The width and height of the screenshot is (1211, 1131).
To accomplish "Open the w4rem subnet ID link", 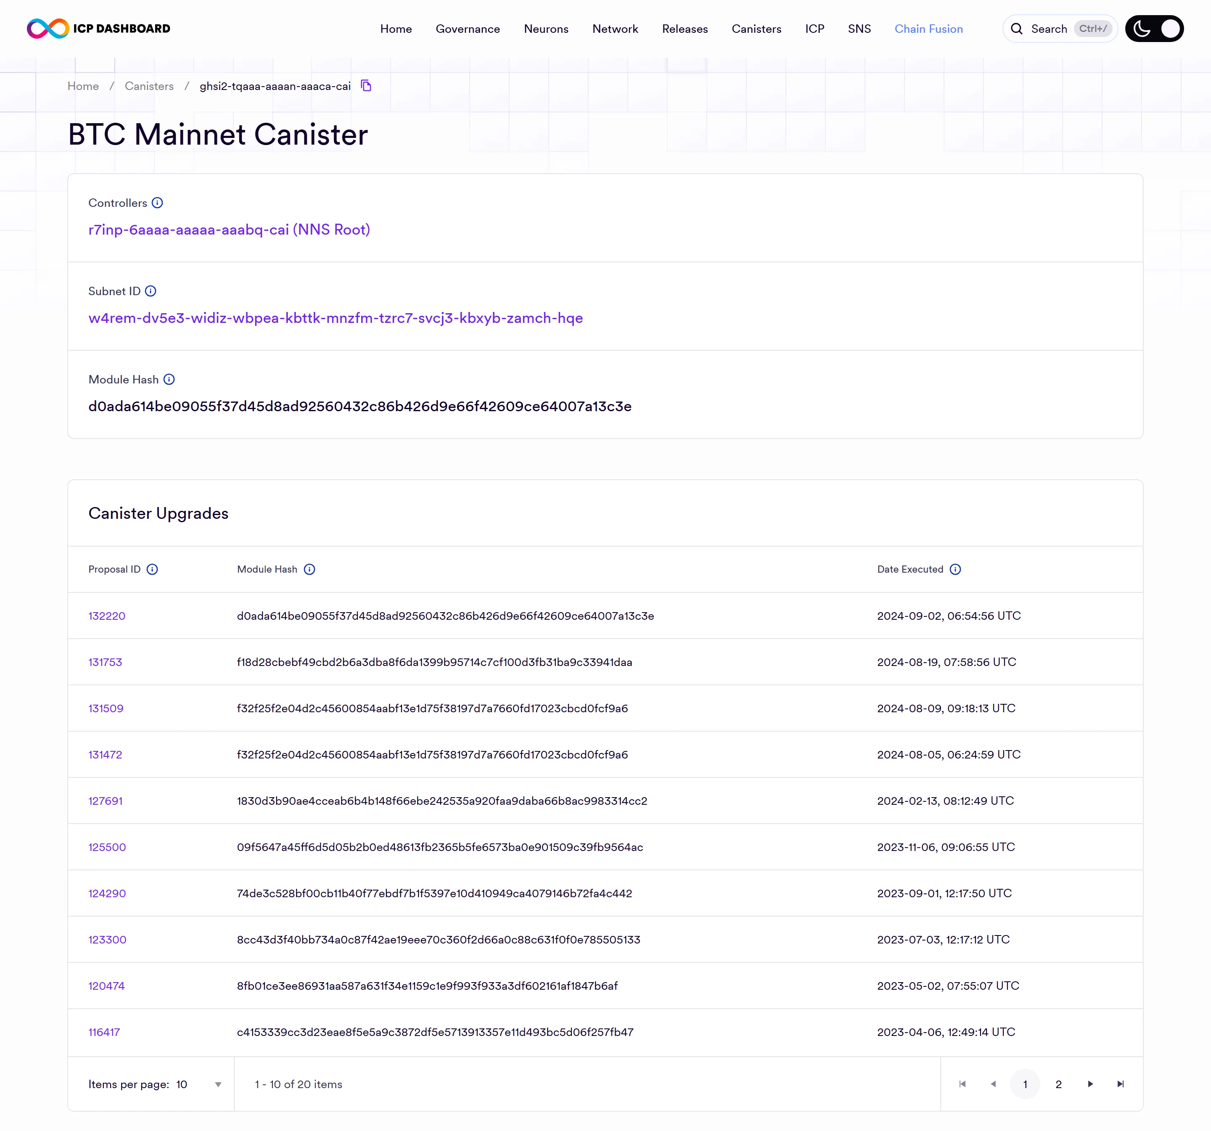I will tap(336, 318).
